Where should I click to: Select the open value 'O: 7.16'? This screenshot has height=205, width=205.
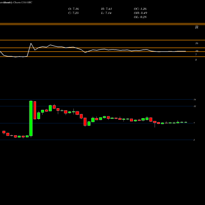(x=73, y=9)
